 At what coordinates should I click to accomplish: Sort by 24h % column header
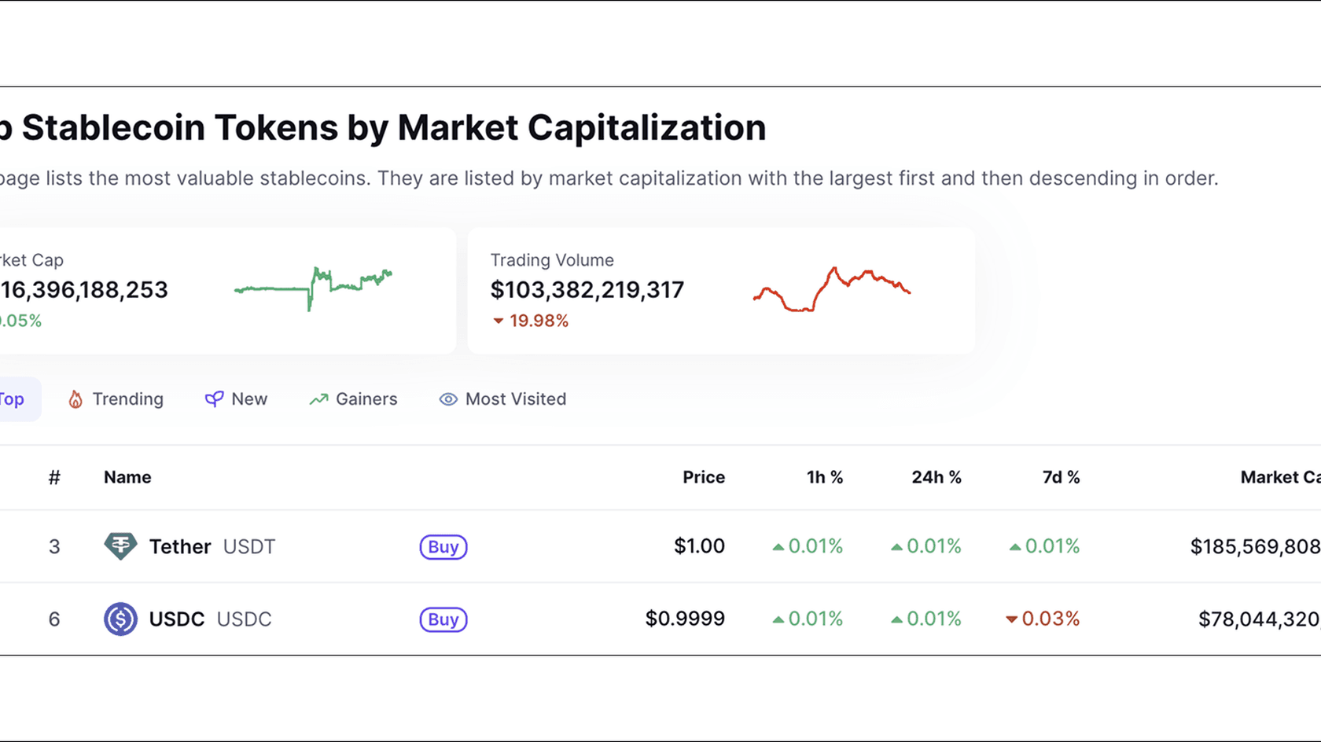pyautogui.click(x=936, y=477)
